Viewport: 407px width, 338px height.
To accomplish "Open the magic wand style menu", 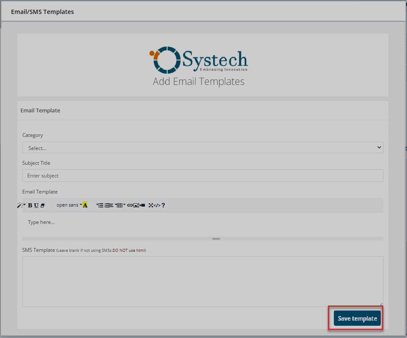I will pyautogui.click(x=20, y=205).
